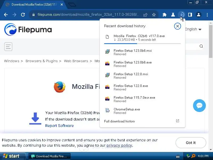Click icon of Firefox Setup 123.0b6.msi
Image resolution: width=213 pixels, height=160 pixels.
point(107,51)
